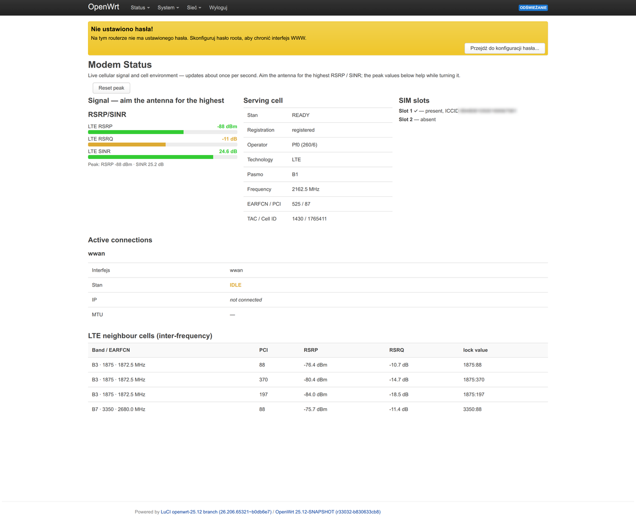636x522 pixels.
Task: Click the RSRP value -84.0 dBm
Action: 316,395
